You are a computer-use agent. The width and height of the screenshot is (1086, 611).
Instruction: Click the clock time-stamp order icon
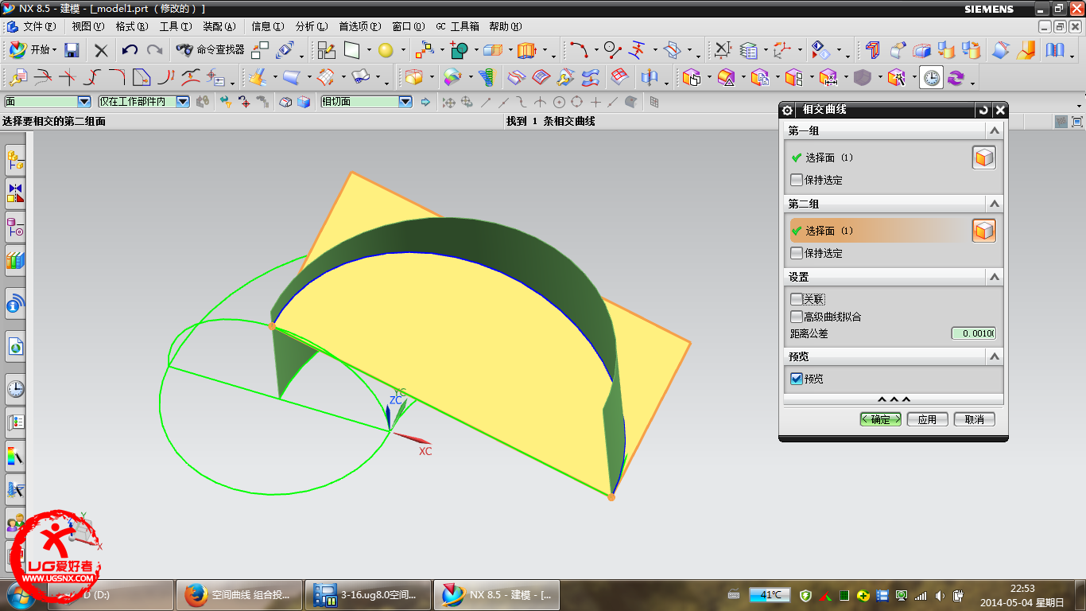click(x=931, y=77)
